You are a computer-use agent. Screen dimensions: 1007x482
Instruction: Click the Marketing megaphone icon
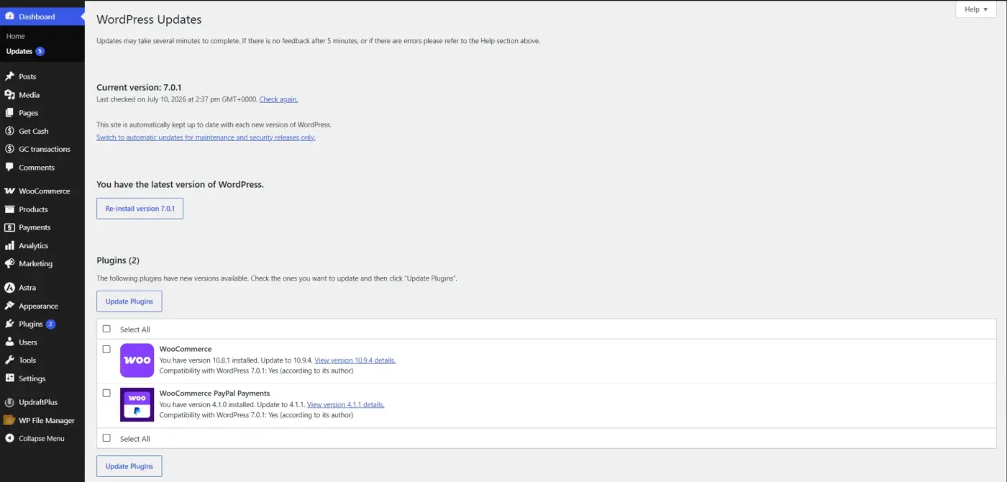point(9,263)
